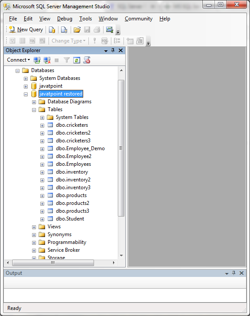Select the dbo.cricketers2 table
This screenshot has height=316, width=250.
click(73, 133)
